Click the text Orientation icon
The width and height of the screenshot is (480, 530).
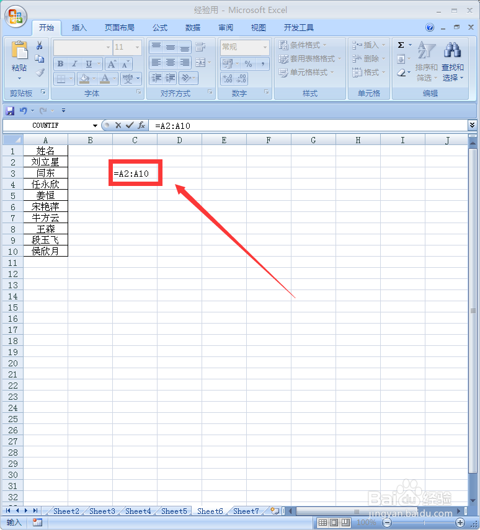(186, 78)
